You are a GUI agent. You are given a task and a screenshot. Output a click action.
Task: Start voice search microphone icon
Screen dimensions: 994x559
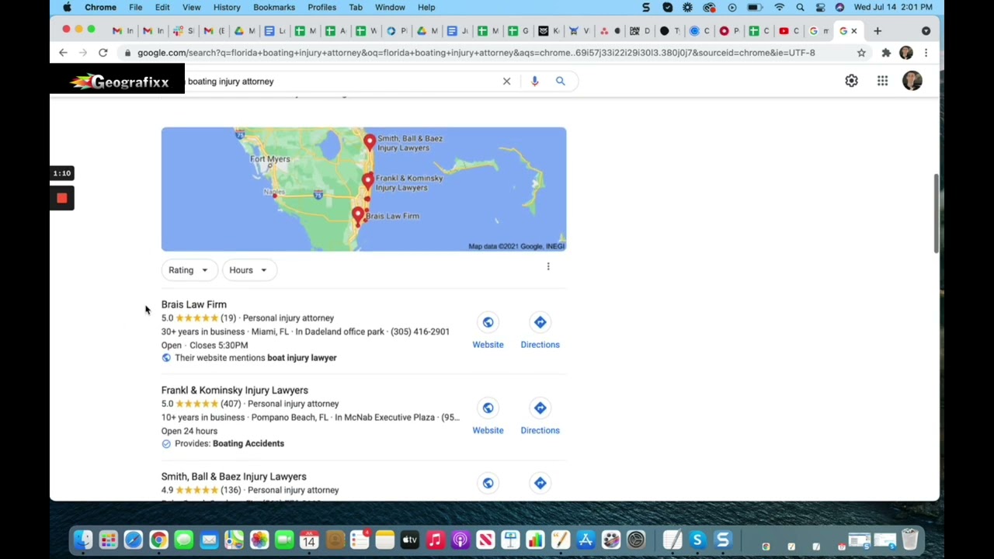click(x=534, y=81)
